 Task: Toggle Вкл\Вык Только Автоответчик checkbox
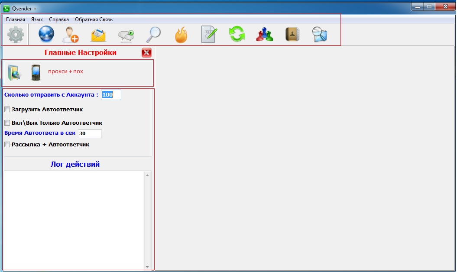pos(7,123)
